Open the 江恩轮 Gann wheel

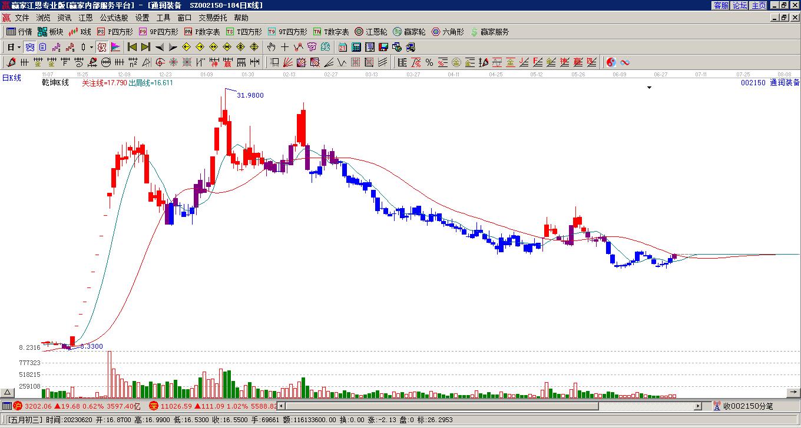point(370,32)
